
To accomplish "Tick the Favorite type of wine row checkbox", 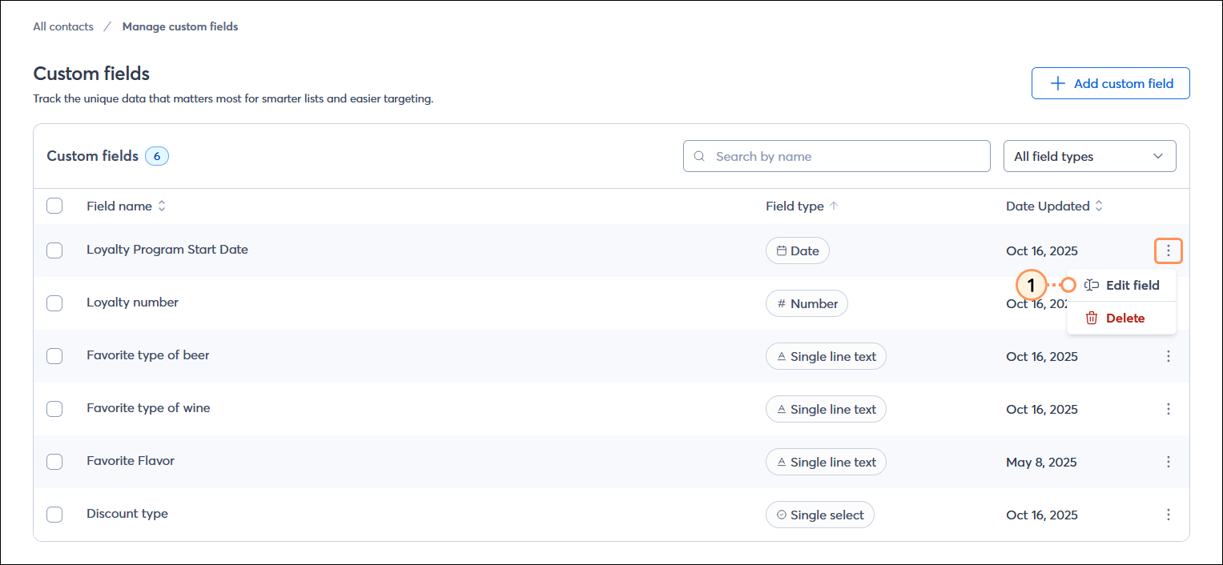I will [x=54, y=408].
